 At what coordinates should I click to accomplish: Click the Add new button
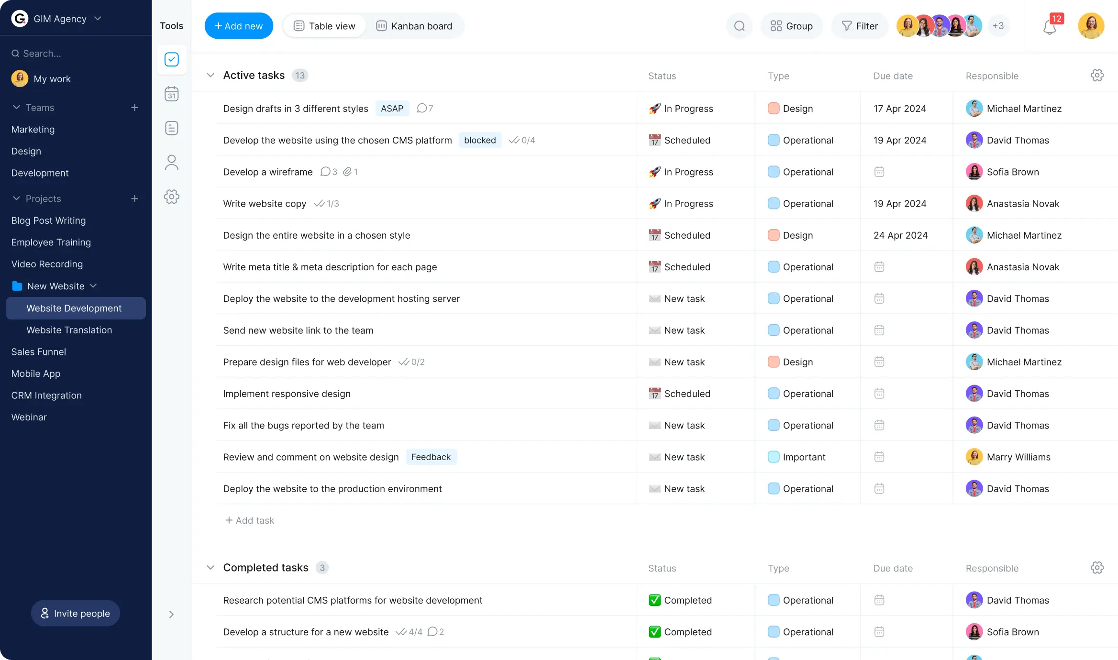tap(239, 26)
